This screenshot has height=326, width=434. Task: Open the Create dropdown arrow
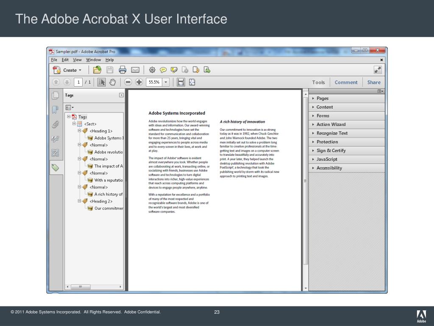[80, 70]
